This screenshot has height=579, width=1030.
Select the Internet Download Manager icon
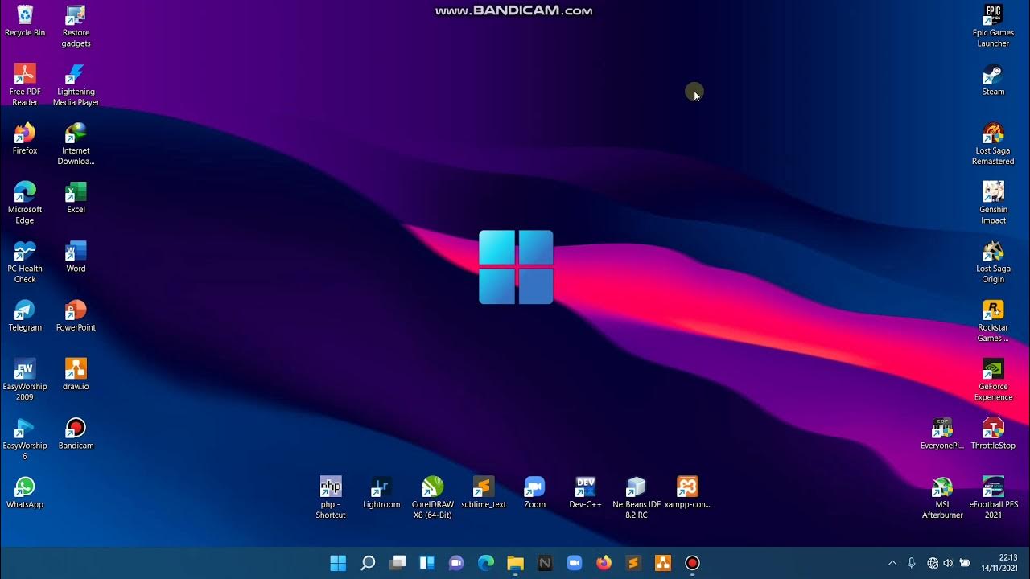tap(76, 144)
